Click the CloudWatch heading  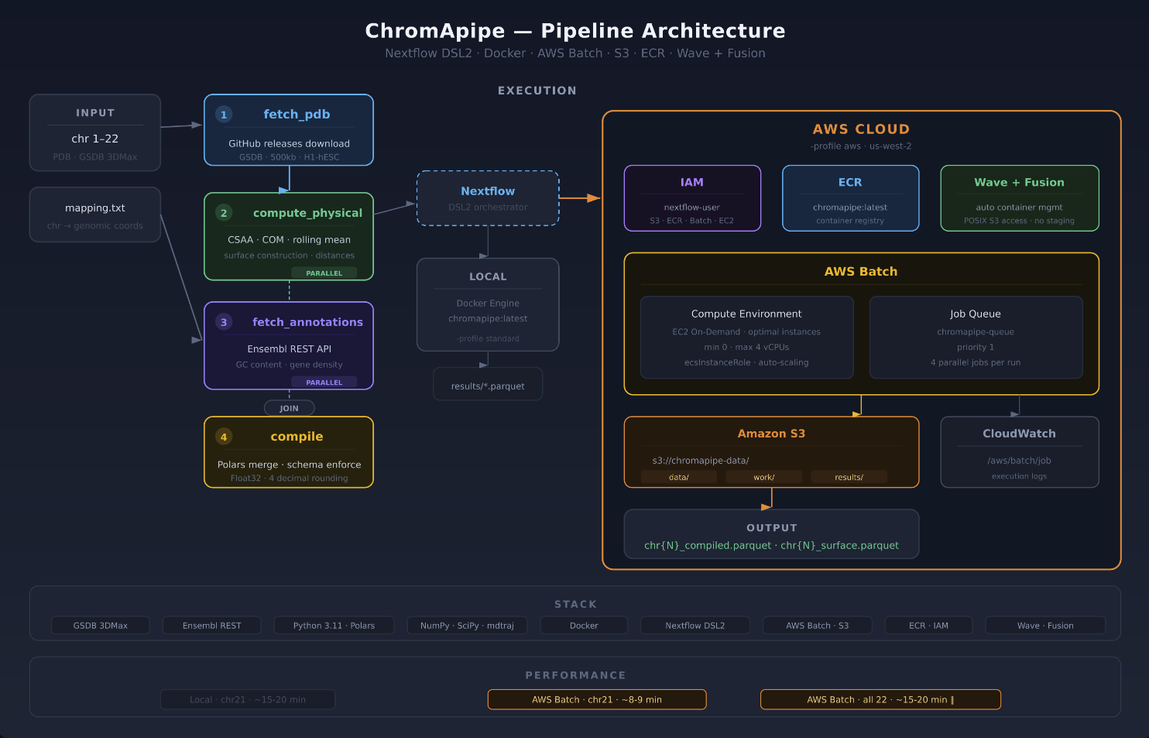[x=1019, y=434]
